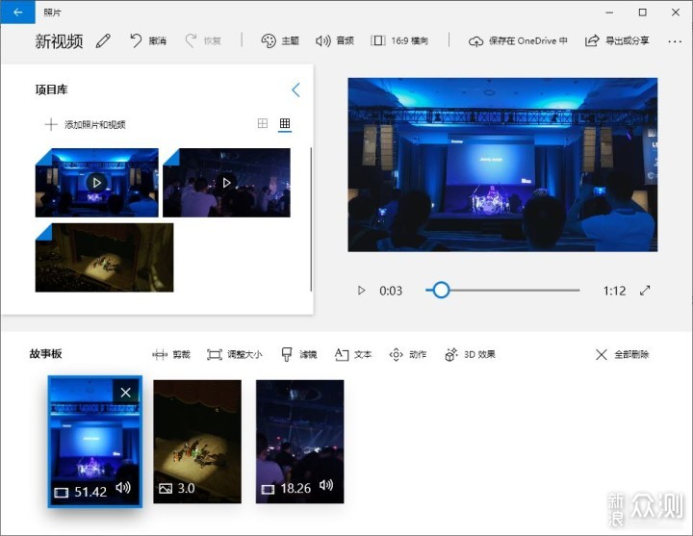Click 添加照片和视频
The height and width of the screenshot is (536, 693).
(x=85, y=124)
